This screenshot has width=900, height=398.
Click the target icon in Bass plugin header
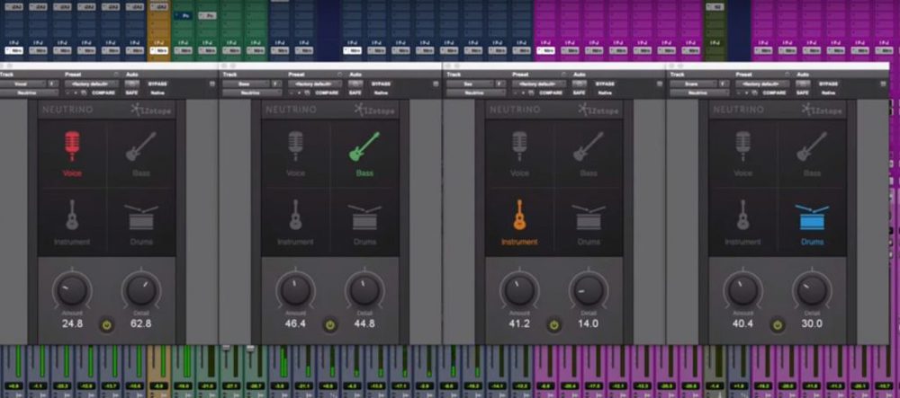(x=436, y=84)
